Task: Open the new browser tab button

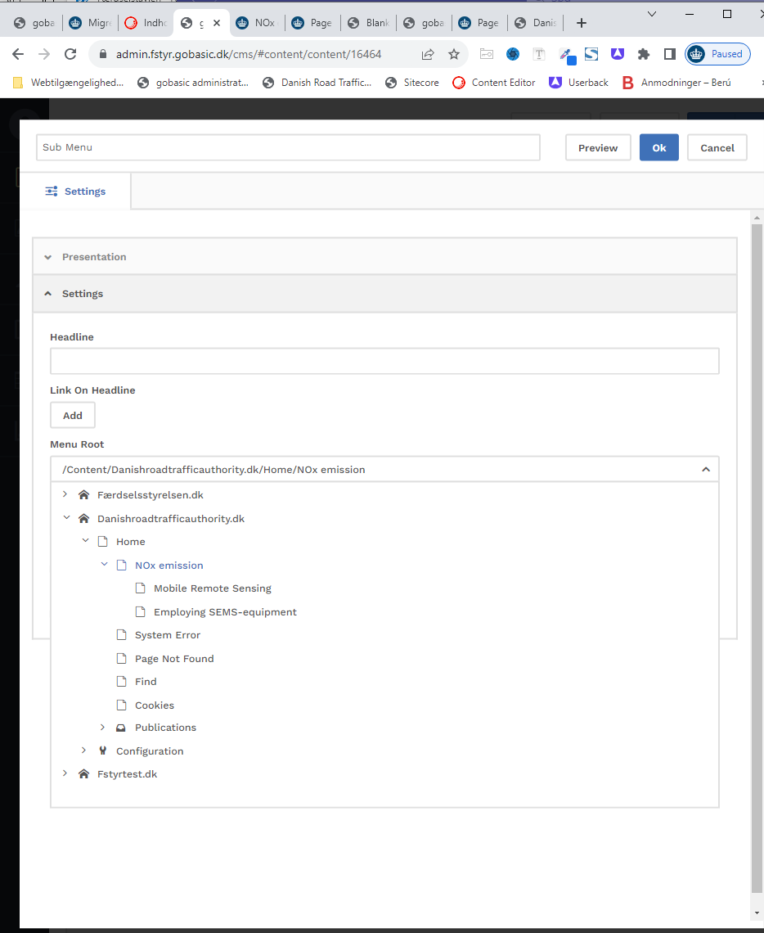Action: [582, 23]
